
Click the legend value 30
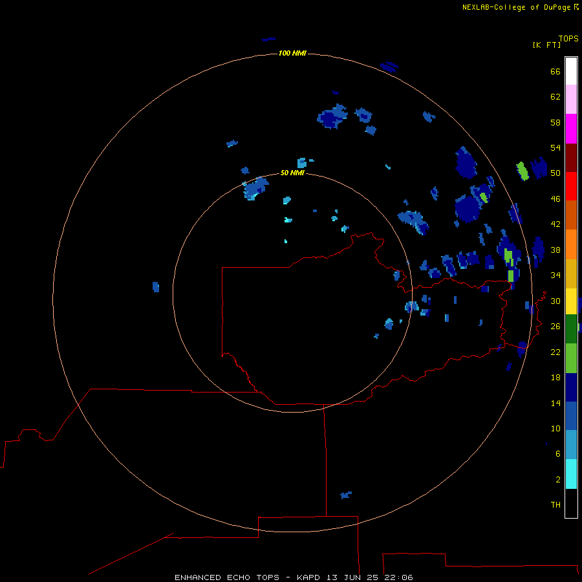tap(555, 301)
